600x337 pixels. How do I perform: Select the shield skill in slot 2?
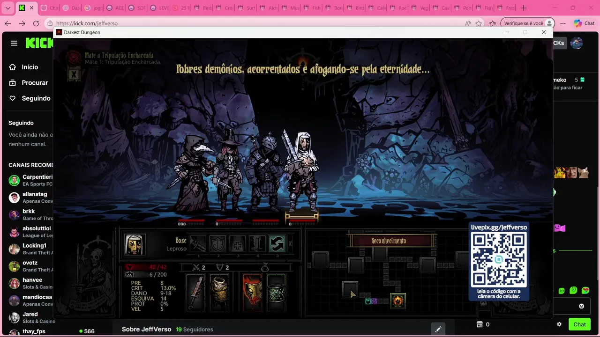217,244
